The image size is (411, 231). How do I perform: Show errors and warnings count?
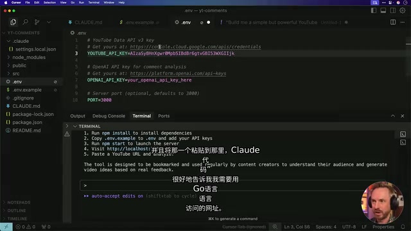click(x=26, y=227)
